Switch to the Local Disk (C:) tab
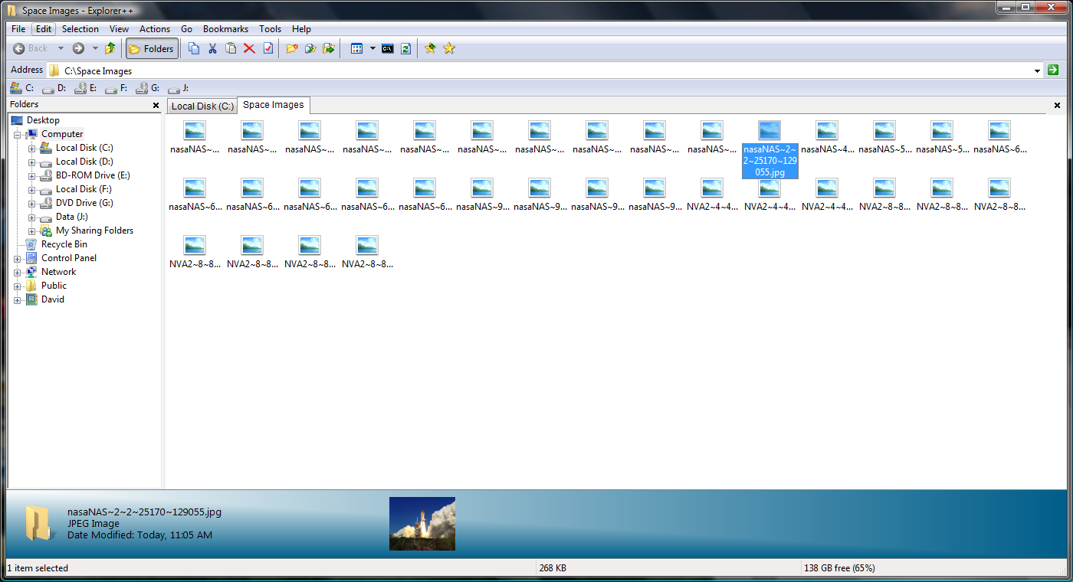This screenshot has width=1073, height=582. (202, 106)
